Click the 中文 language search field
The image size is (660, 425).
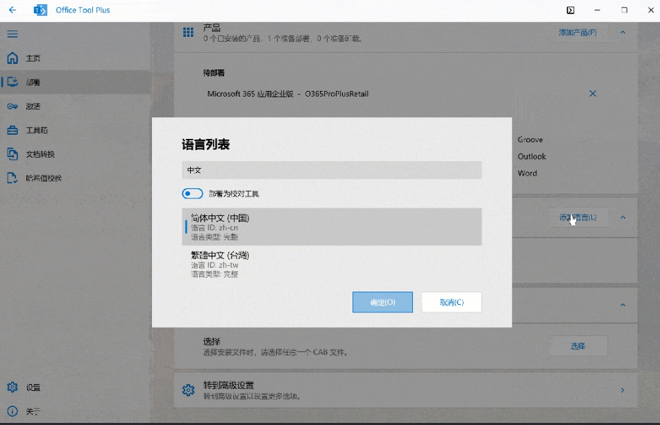pyautogui.click(x=331, y=169)
